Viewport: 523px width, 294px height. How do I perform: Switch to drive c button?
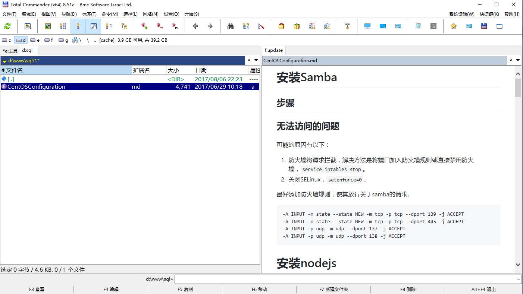click(7, 40)
